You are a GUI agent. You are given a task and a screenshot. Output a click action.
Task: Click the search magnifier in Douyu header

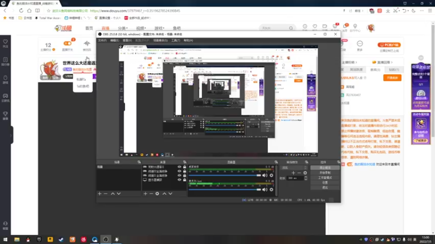[x=291, y=28]
